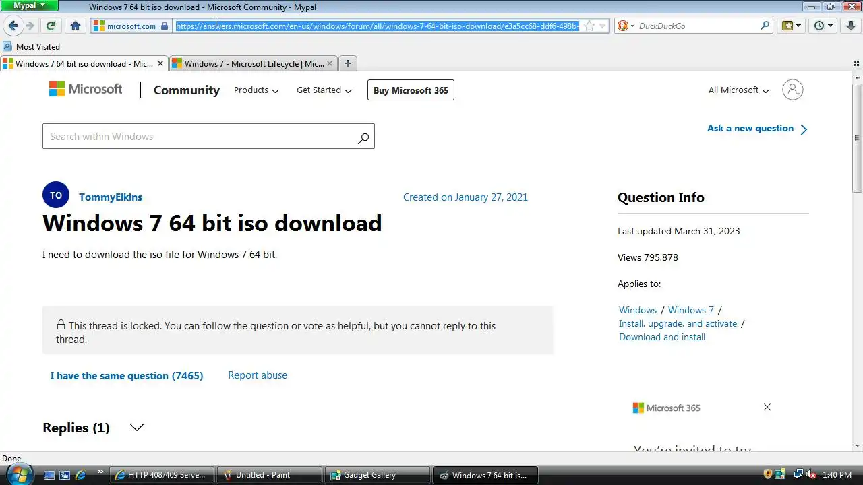Open TommyElkins user profile link
Viewport: 863px width, 485px height.
click(111, 197)
